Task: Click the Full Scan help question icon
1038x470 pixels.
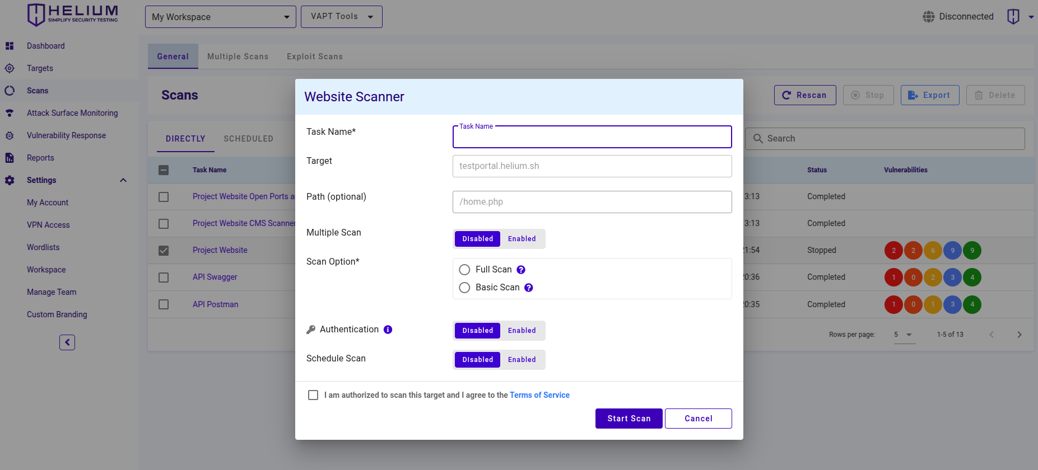Action: pos(521,270)
